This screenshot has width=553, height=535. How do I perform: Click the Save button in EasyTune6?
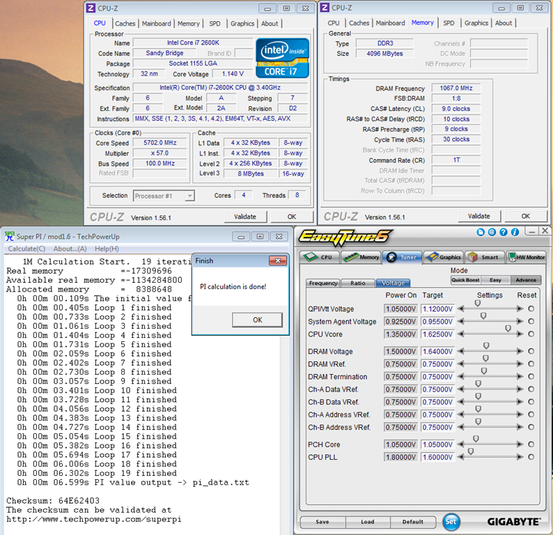pos(322,522)
